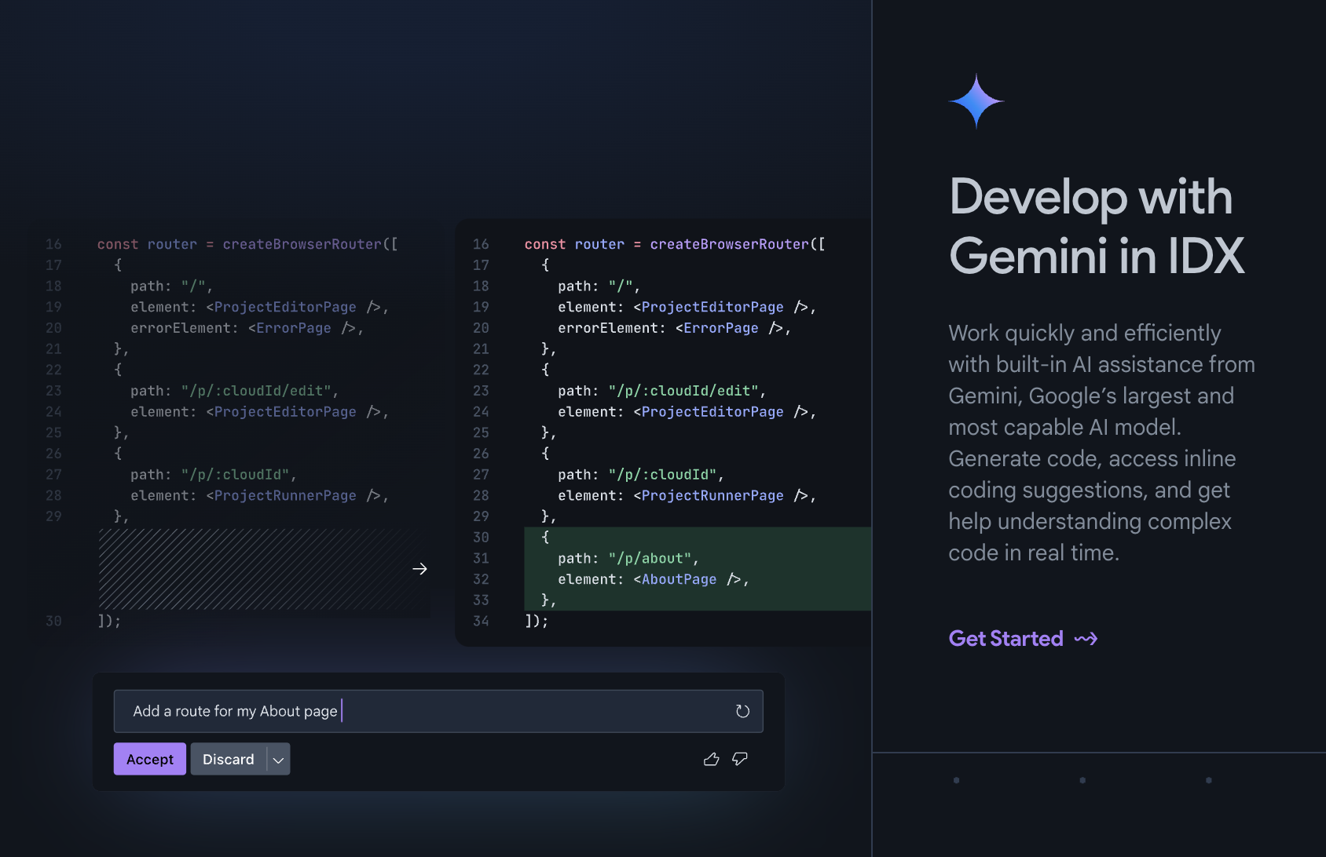
Task: Give the suggestion a thumbs up
Action: pos(711,759)
